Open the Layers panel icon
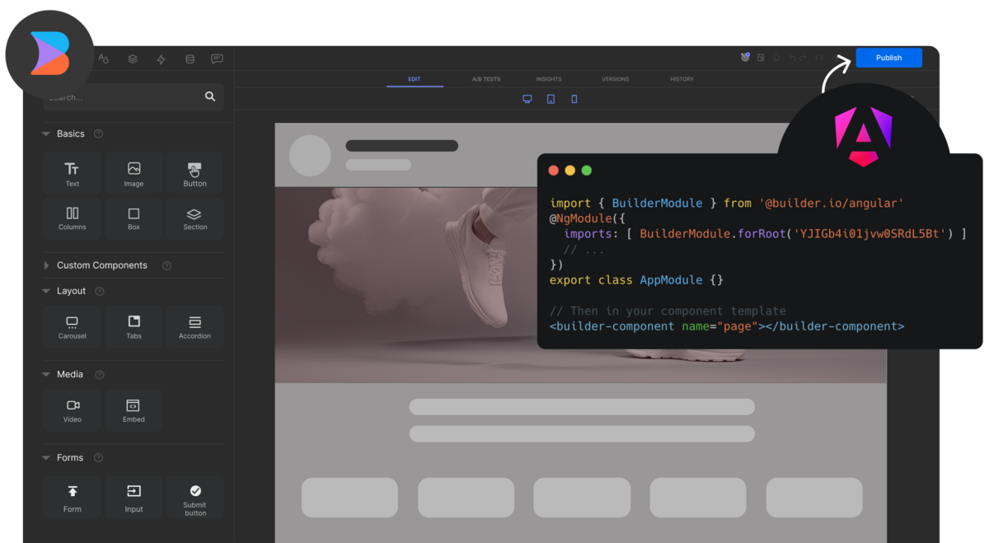The height and width of the screenshot is (543, 989). point(133,59)
